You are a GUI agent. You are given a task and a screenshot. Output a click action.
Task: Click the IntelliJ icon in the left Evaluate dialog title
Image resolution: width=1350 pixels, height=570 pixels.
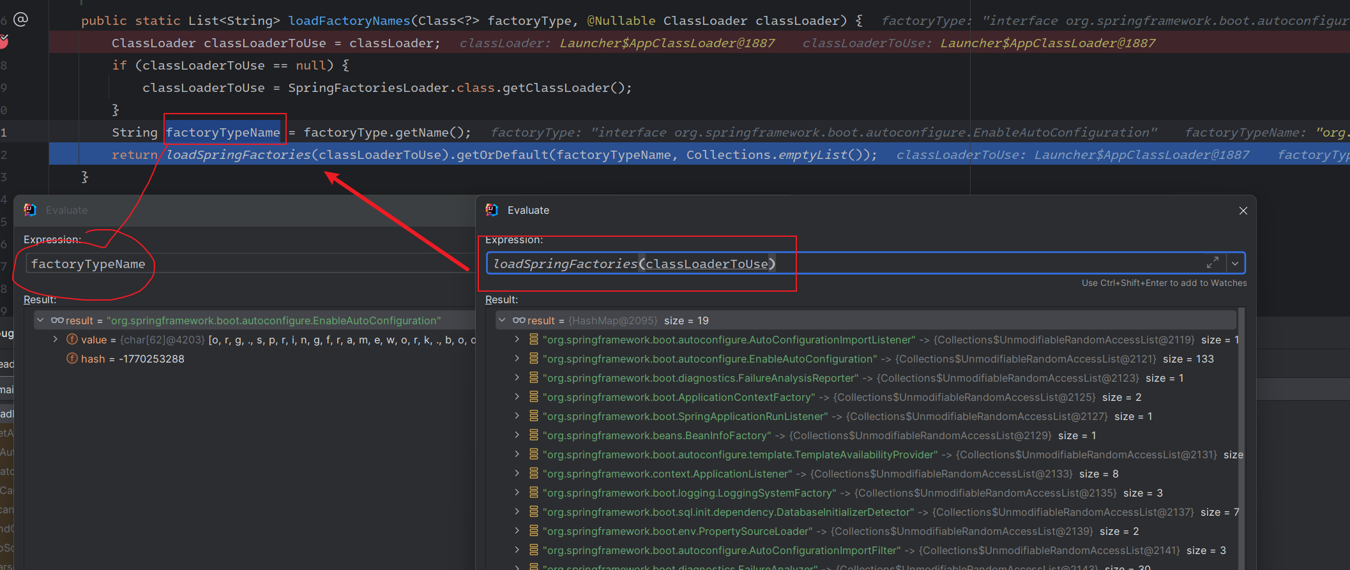click(x=30, y=210)
